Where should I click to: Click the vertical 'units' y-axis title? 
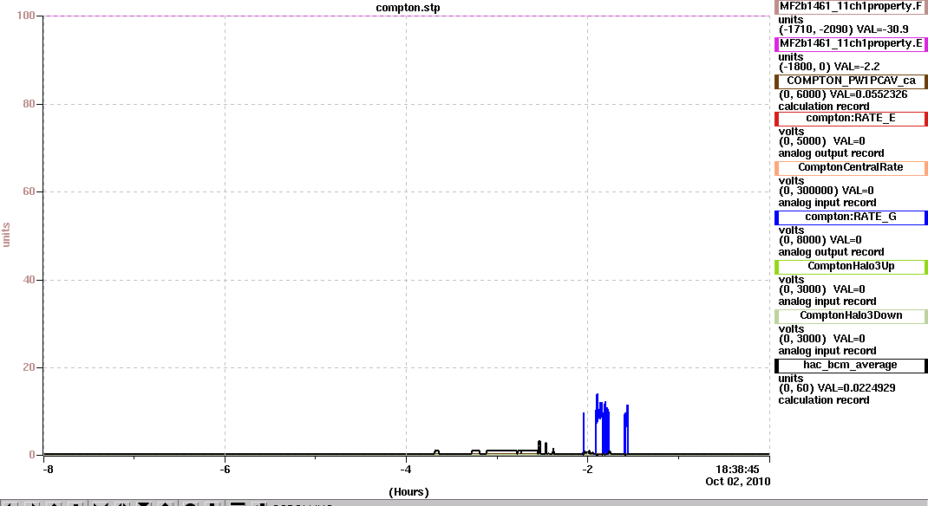6,235
